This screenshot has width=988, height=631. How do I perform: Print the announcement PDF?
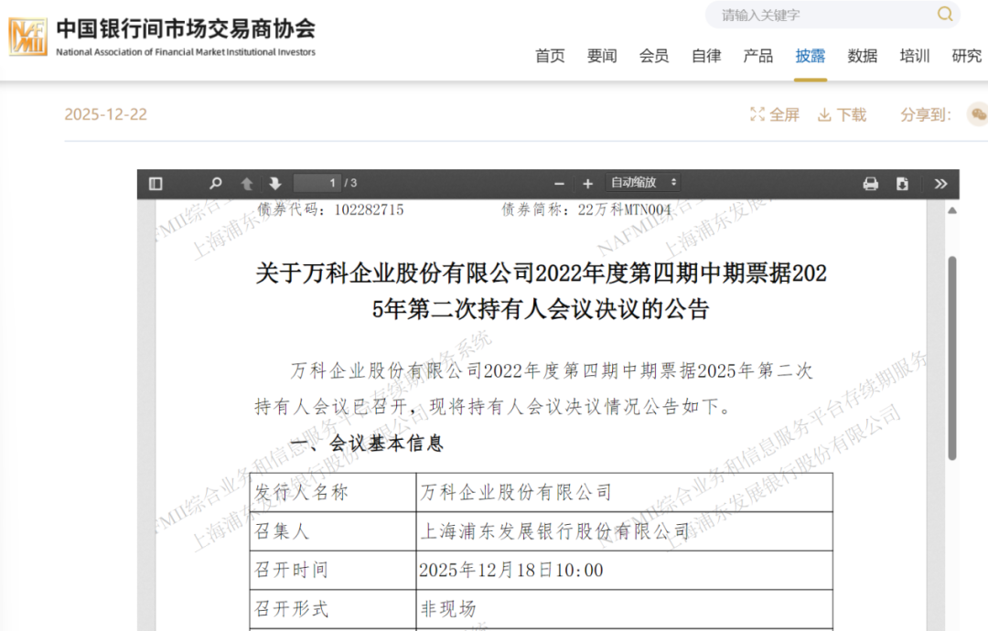pos(870,183)
